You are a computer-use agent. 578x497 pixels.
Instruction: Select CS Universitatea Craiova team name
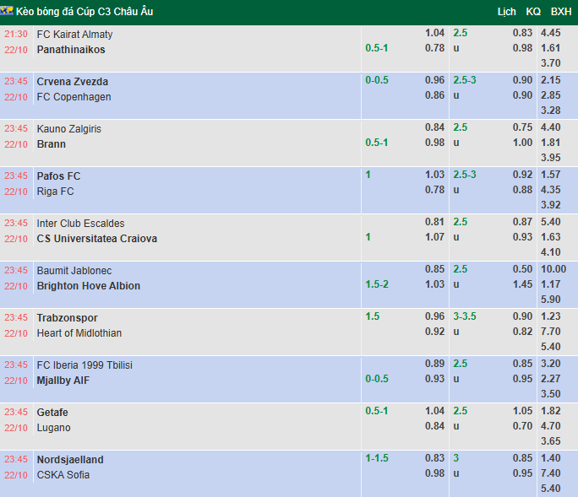point(97,239)
